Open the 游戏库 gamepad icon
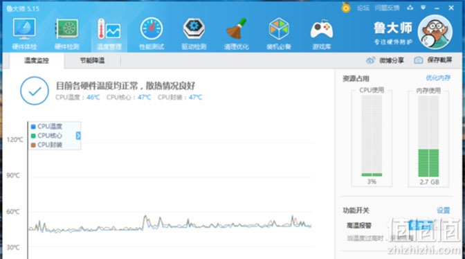465x259 pixels. point(322,33)
